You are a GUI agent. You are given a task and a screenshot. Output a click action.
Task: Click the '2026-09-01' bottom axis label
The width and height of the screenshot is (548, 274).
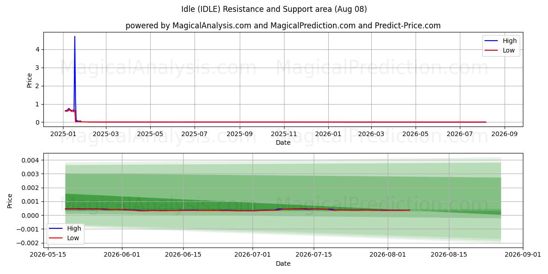523,255
